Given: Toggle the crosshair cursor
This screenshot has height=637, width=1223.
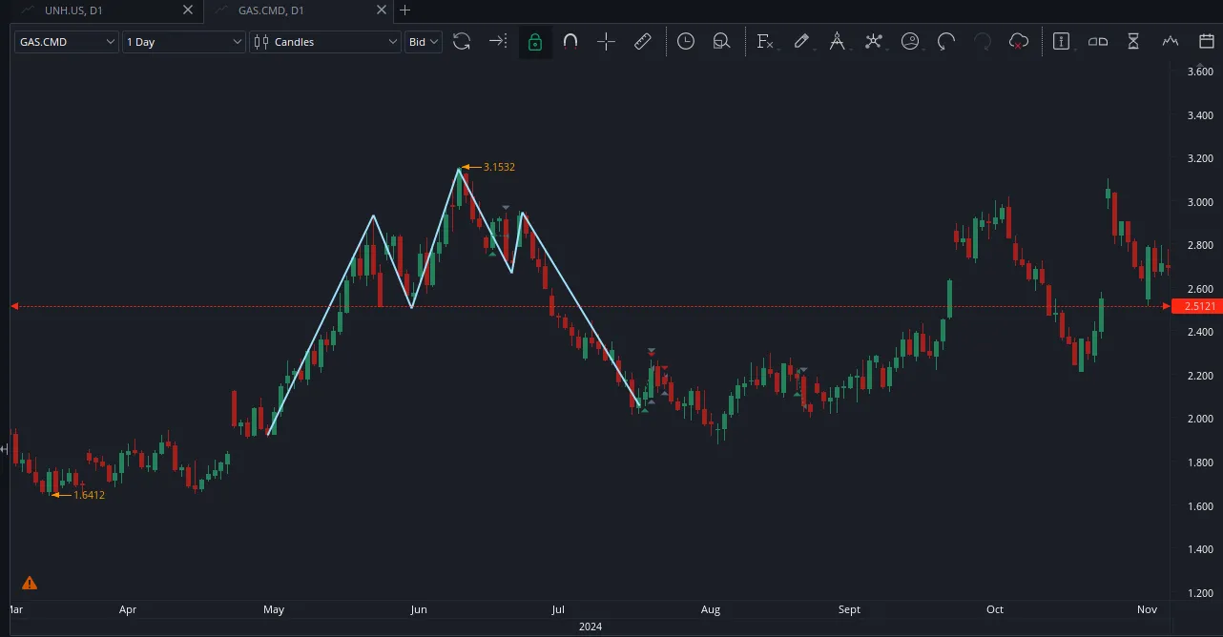Looking at the screenshot, I should 606,41.
